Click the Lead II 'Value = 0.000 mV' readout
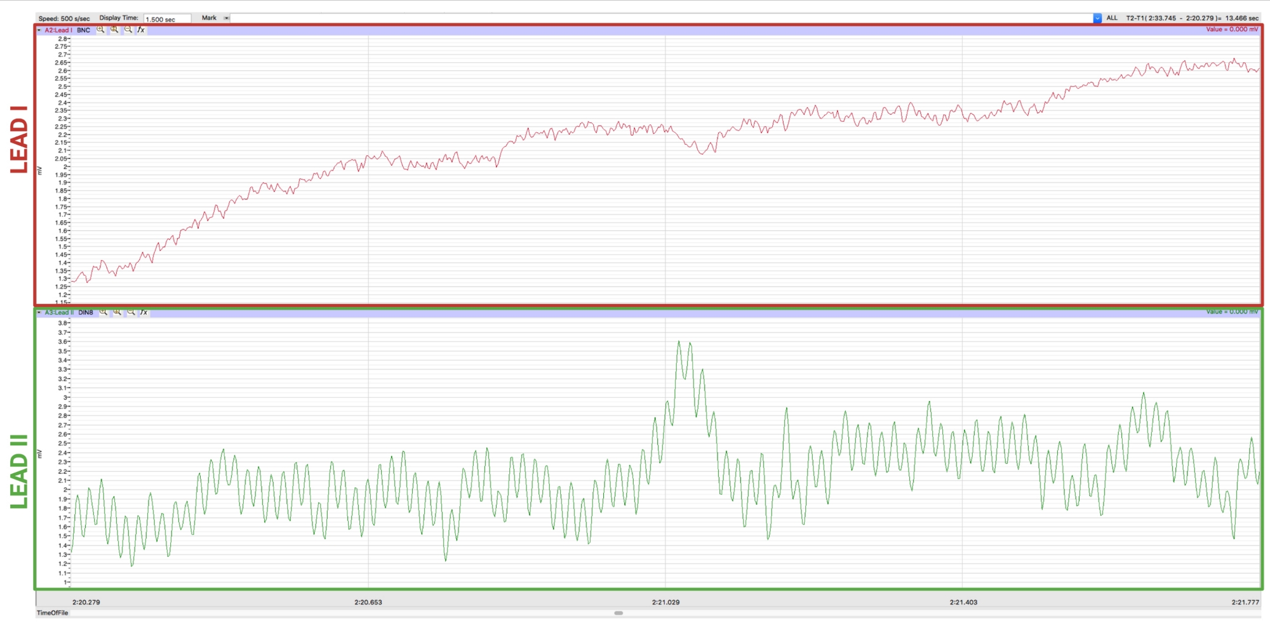 pos(1232,311)
